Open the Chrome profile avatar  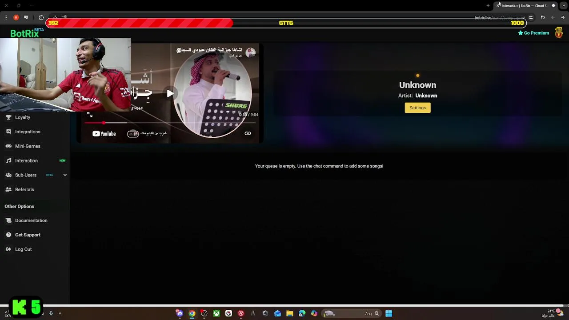(x=16, y=17)
